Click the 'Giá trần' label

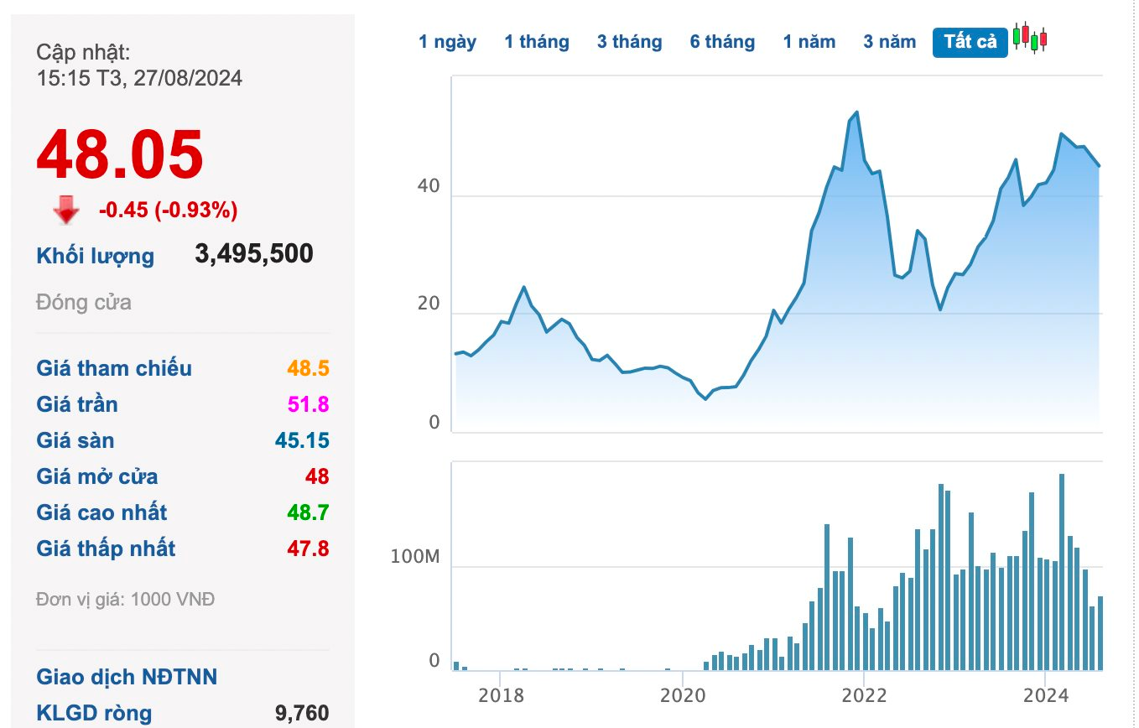pyautogui.click(x=77, y=404)
